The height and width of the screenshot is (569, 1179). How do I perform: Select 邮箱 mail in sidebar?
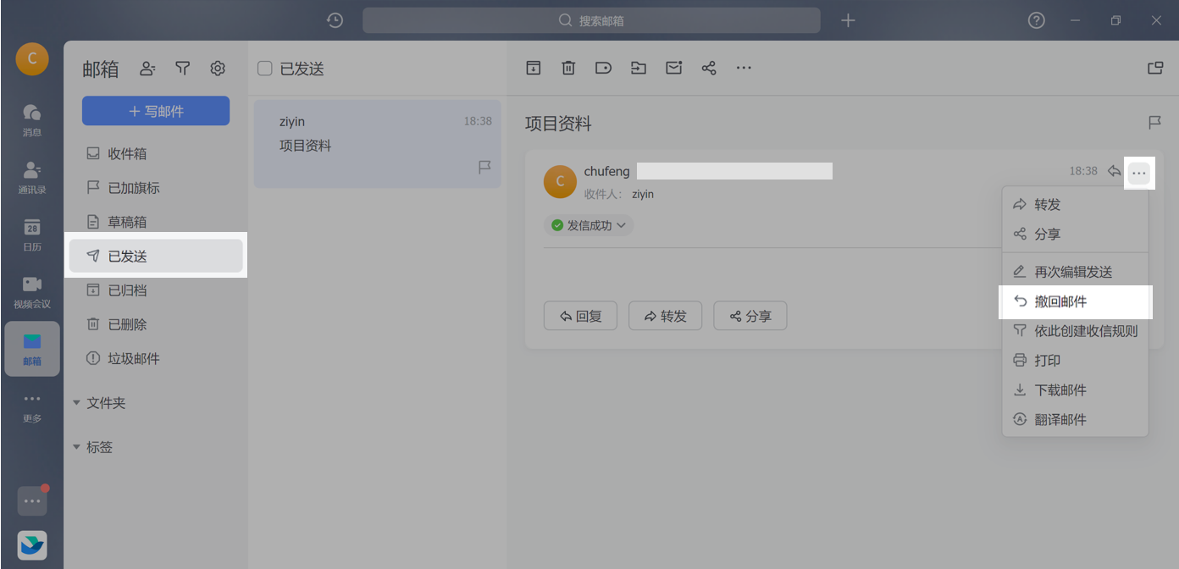[32, 349]
